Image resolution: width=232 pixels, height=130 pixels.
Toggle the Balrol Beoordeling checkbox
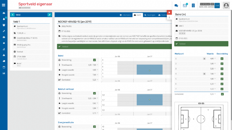(x=94, y=60)
